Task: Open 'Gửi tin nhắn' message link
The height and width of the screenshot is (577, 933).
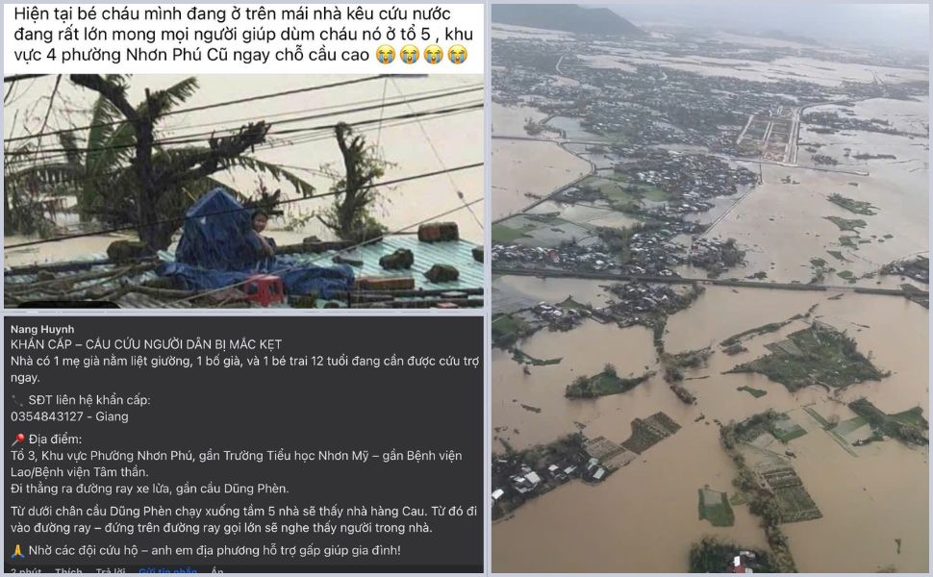Action: click(167, 571)
